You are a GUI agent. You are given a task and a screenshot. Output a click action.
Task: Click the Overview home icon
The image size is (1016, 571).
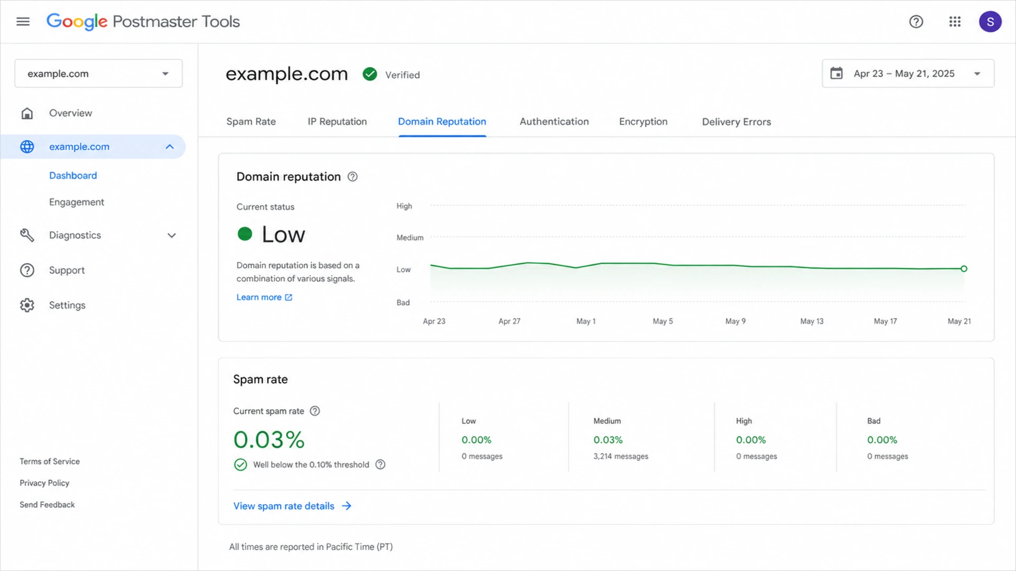pos(27,113)
